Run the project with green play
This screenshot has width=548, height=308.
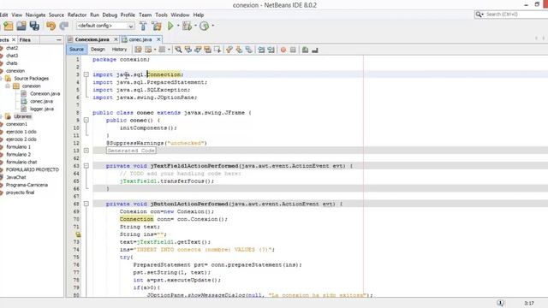coord(170,26)
